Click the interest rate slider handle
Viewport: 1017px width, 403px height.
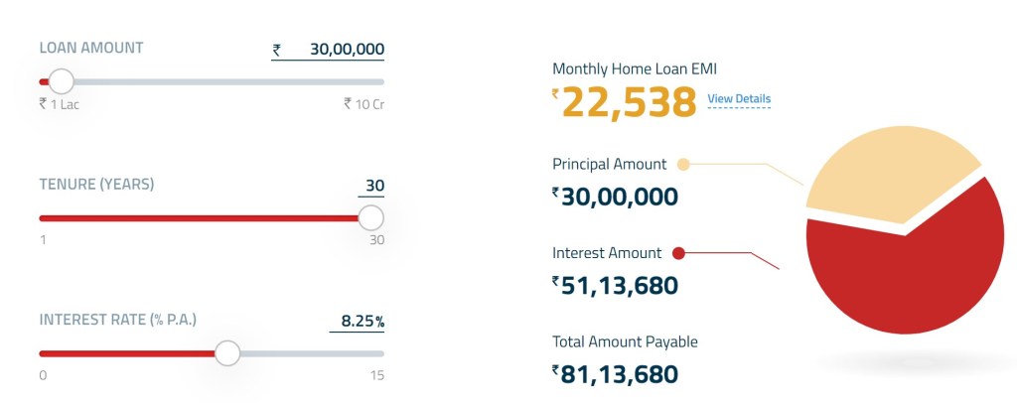(x=227, y=352)
